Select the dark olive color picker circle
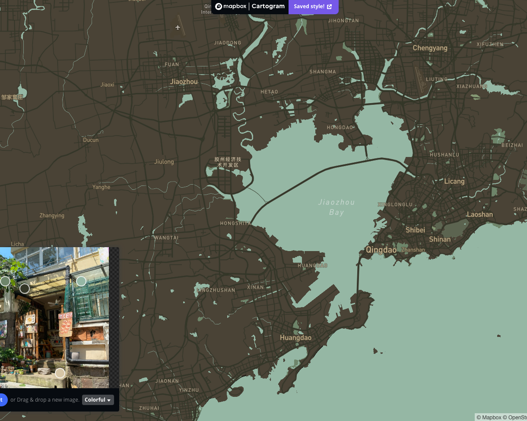 pos(25,289)
